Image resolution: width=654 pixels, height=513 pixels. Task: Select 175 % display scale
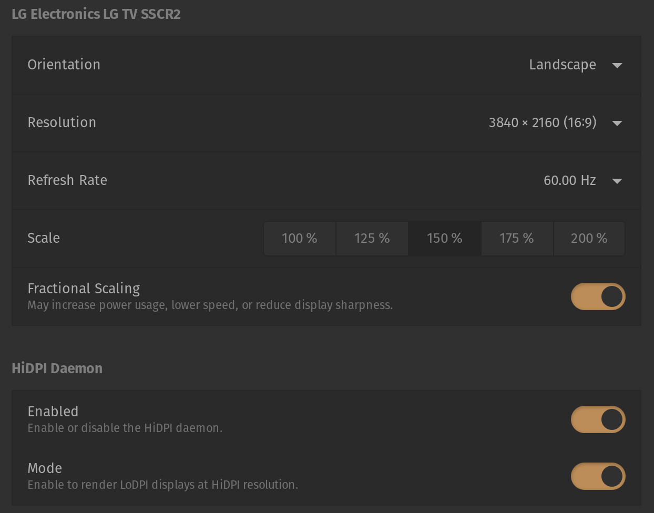(516, 238)
